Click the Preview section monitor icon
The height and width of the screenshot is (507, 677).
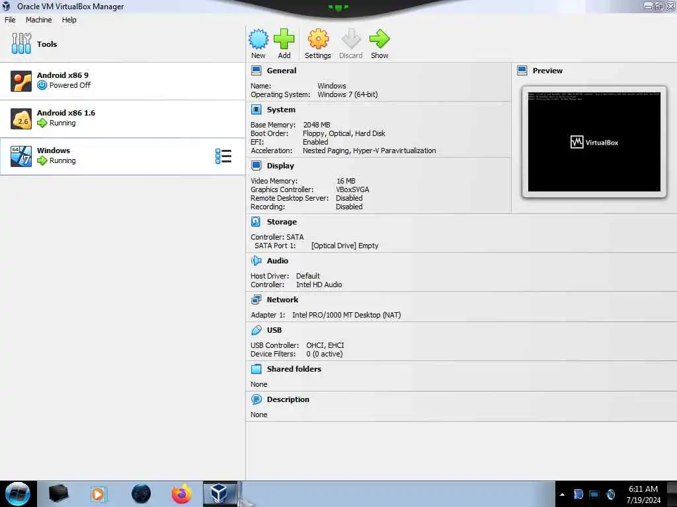522,71
